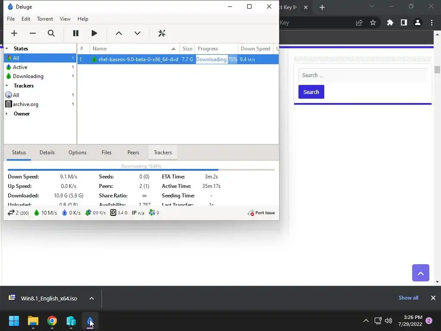Click Show all downloads link
This screenshot has width=441, height=331.
point(408,298)
